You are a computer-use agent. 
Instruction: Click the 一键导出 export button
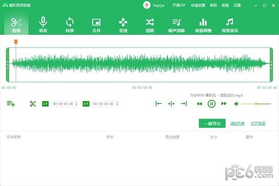[212, 124]
